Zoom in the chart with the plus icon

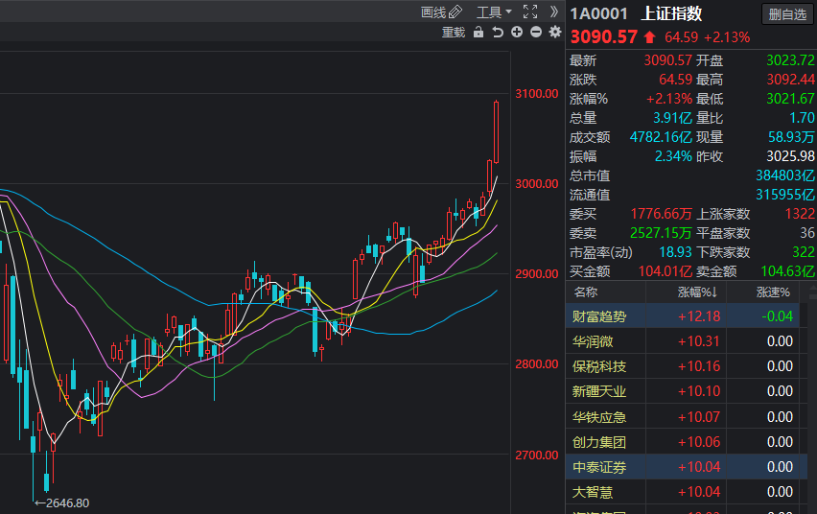(x=517, y=33)
